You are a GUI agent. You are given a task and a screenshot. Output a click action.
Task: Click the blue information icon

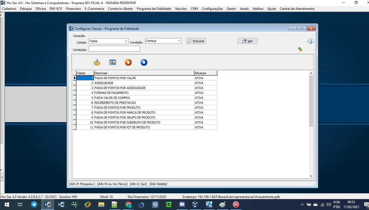(x=310, y=41)
